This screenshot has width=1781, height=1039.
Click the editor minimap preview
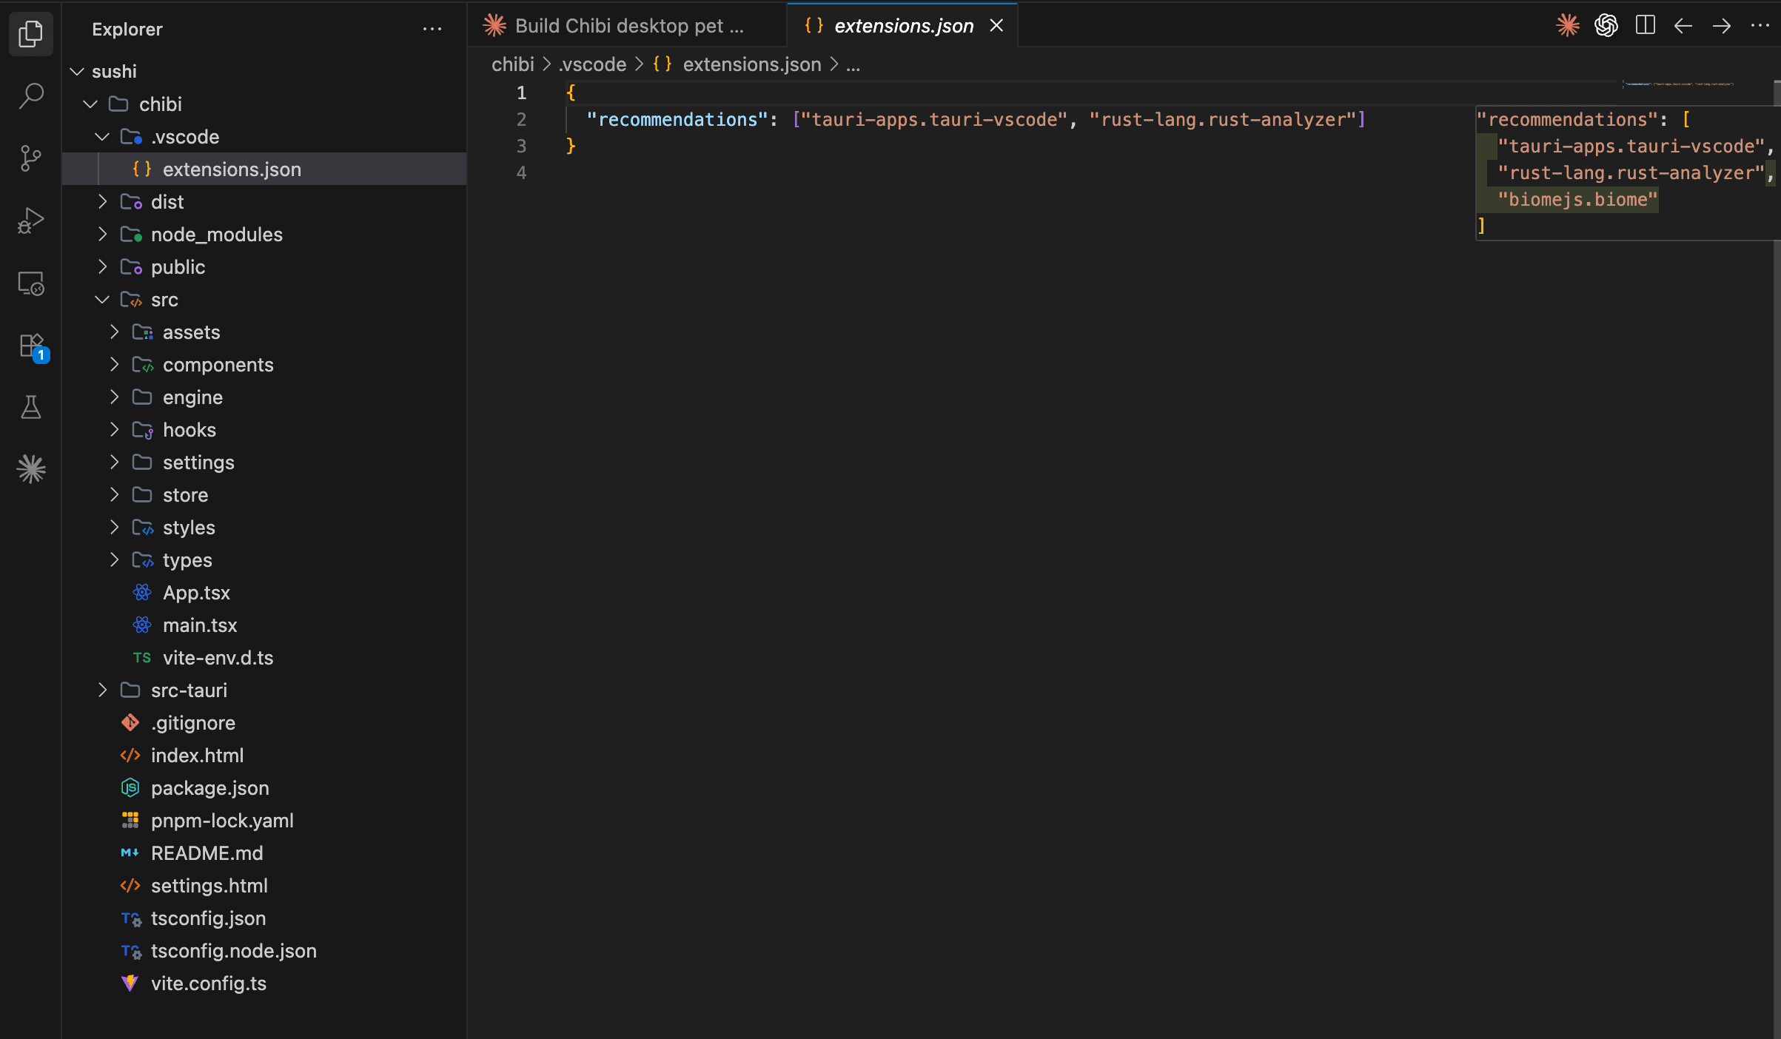point(1679,84)
